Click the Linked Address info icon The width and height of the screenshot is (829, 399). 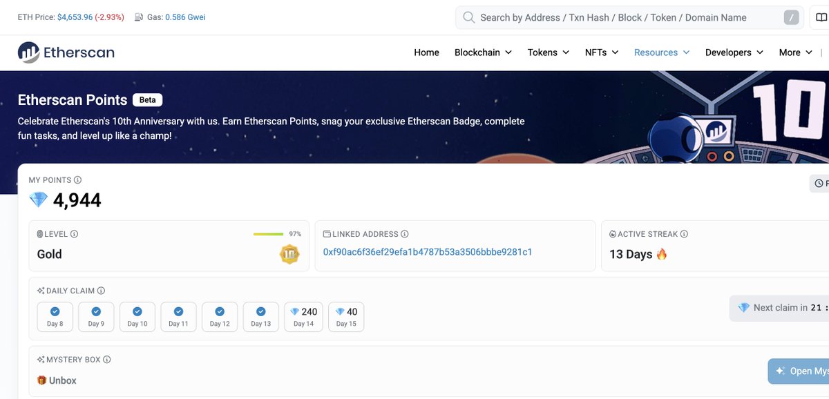405,234
